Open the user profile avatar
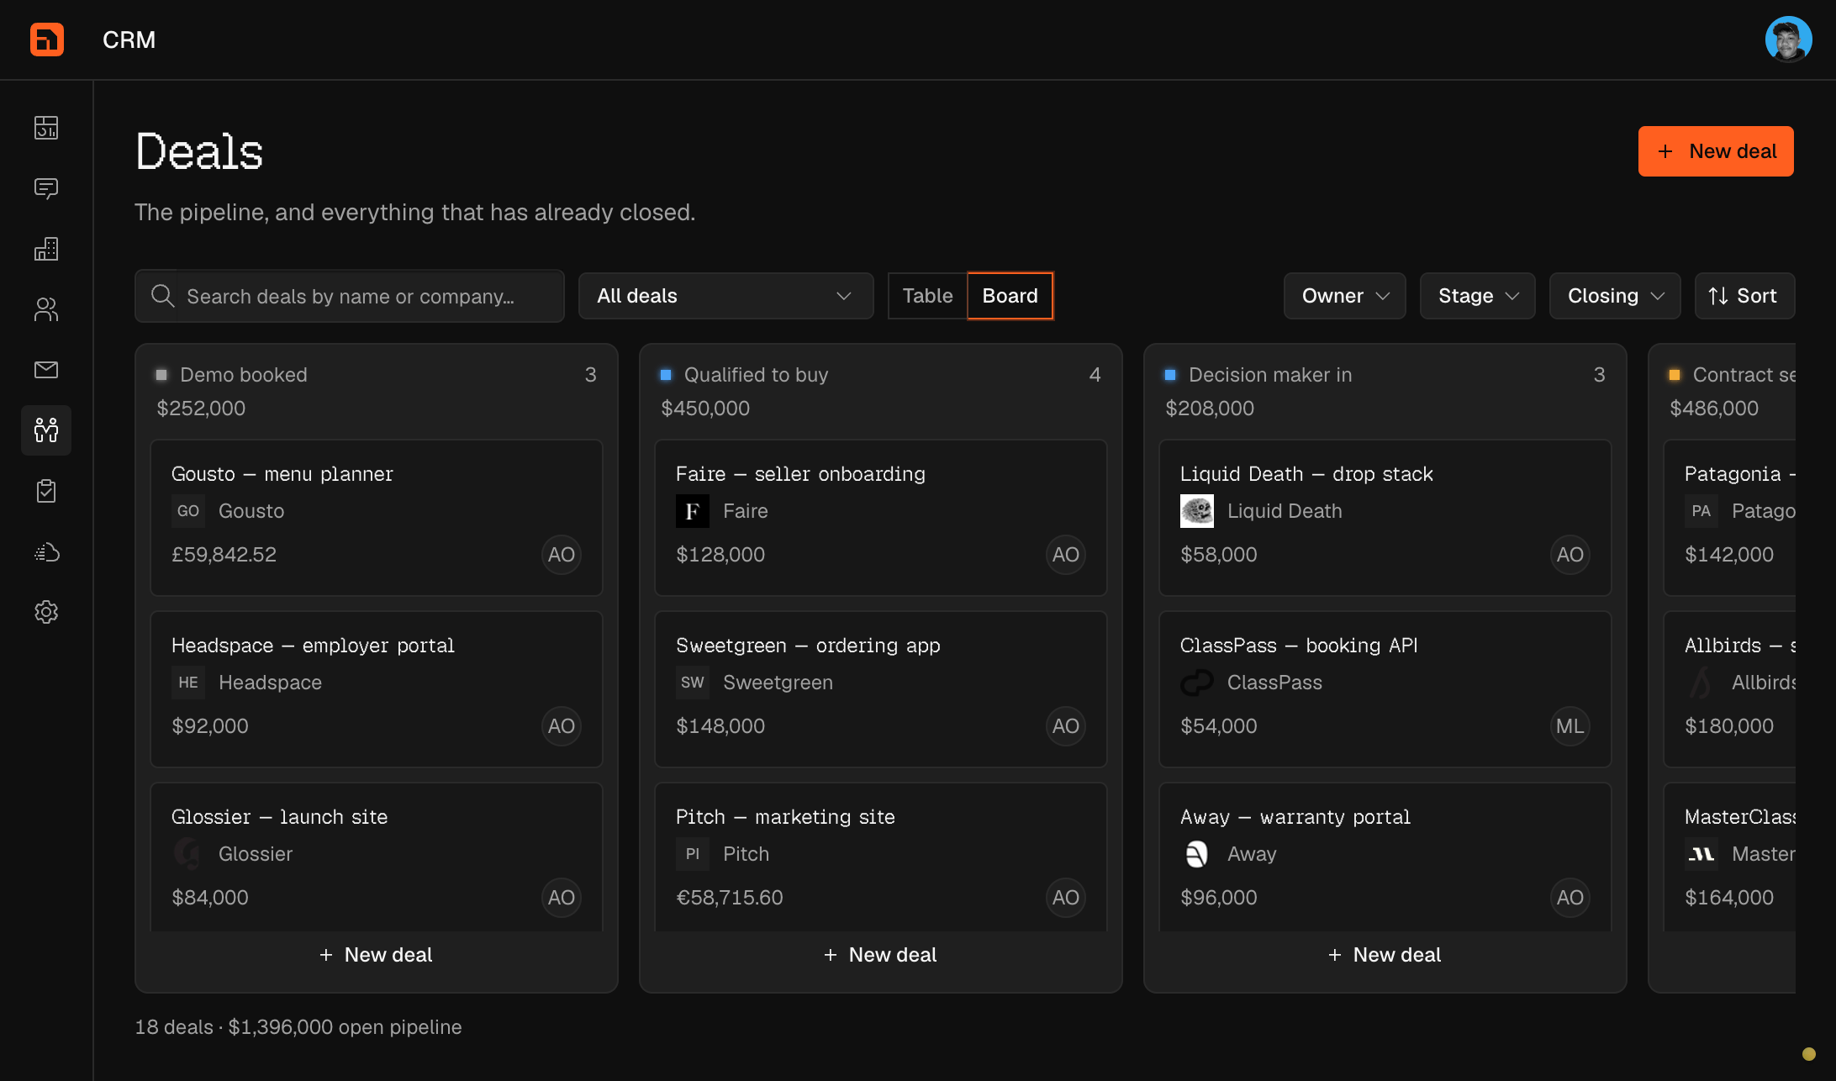 click(1788, 40)
